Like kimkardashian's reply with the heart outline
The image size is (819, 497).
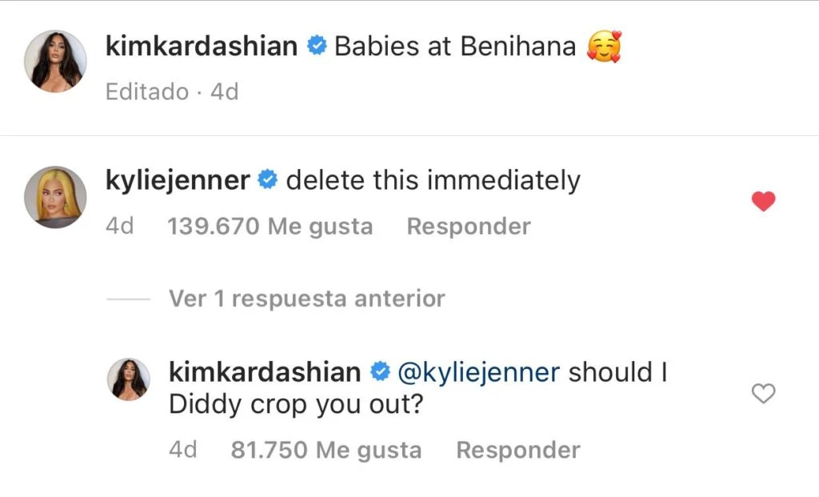765,393
